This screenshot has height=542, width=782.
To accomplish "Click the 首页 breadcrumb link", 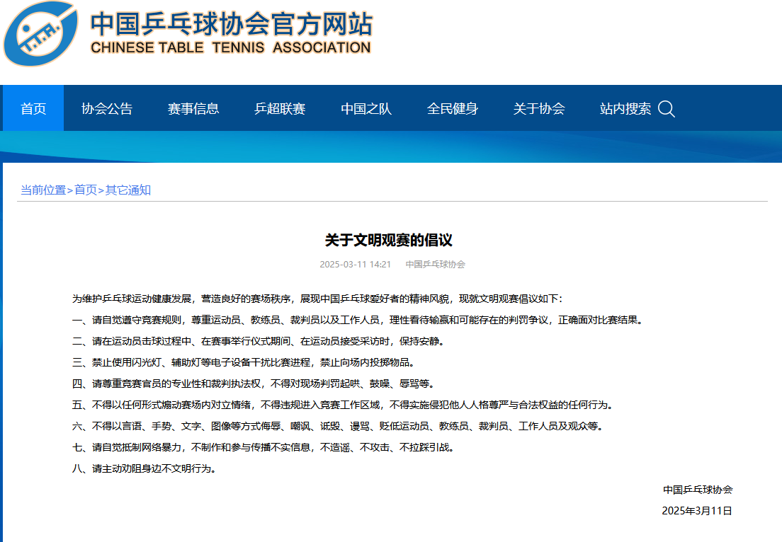I will coord(86,190).
